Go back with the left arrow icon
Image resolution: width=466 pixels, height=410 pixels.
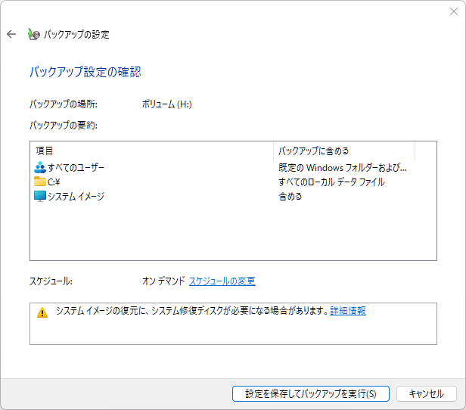(11, 34)
